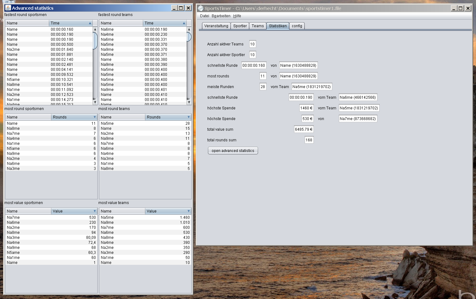Open the config tab
The height and width of the screenshot is (299, 476).
pyautogui.click(x=297, y=26)
